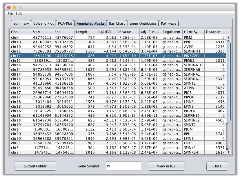This screenshot has height=178, width=240.
Task: Sort by the log2(FC) column header
Action: [x=107, y=32]
